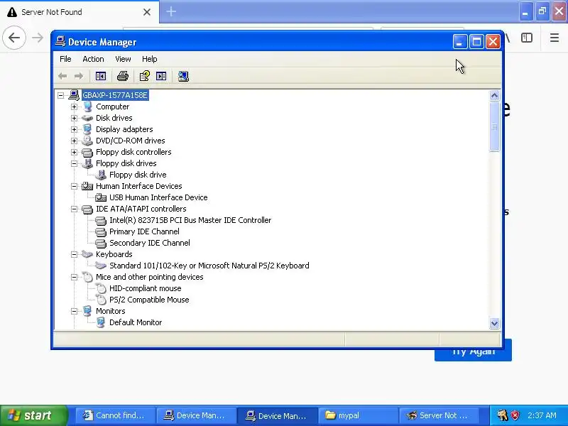Open the Properties toolbar icon
Screen dimensions: 568x426
145,76
